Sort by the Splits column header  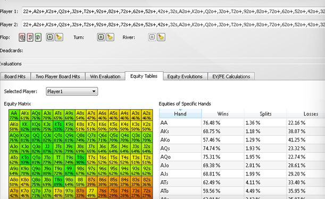tap(265, 113)
